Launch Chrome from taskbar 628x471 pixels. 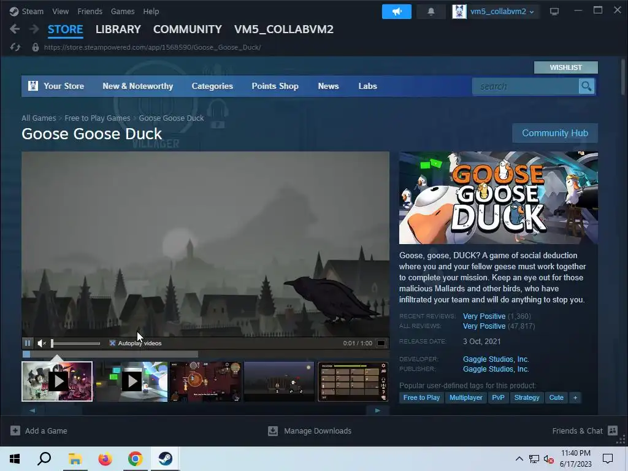coord(136,459)
